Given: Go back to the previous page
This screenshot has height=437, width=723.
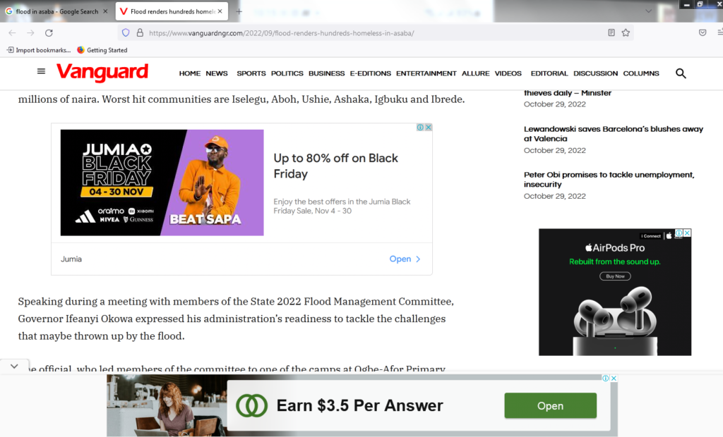Looking at the screenshot, I should pos(13,32).
